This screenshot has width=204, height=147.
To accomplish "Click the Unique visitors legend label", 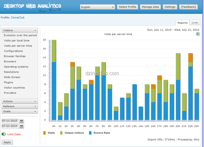I will [74, 133].
